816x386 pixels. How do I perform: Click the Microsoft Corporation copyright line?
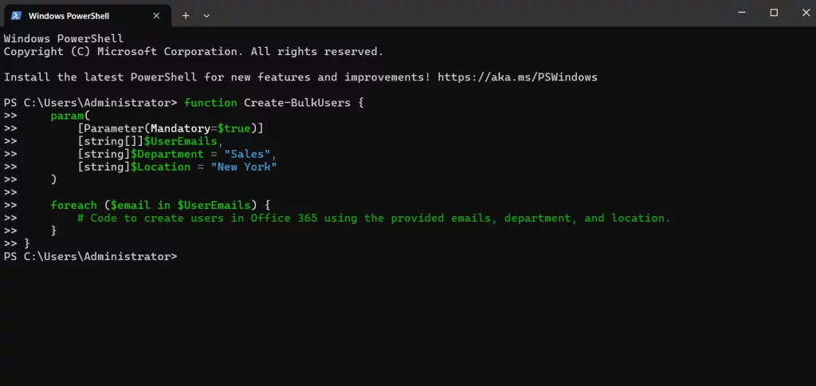pyautogui.click(x=193, y=52)
